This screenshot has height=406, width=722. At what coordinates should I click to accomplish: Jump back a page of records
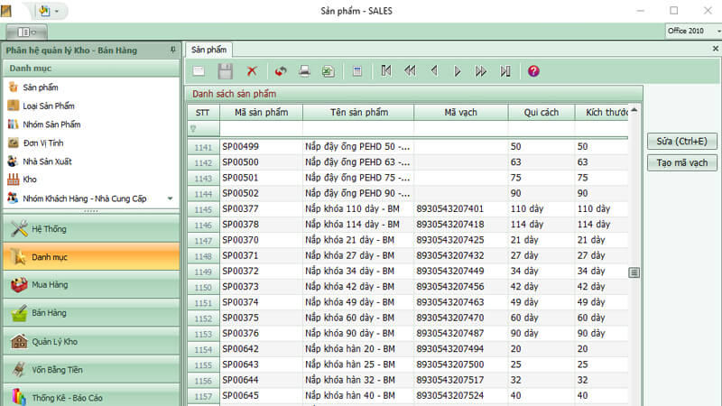[x=410, y=71]
